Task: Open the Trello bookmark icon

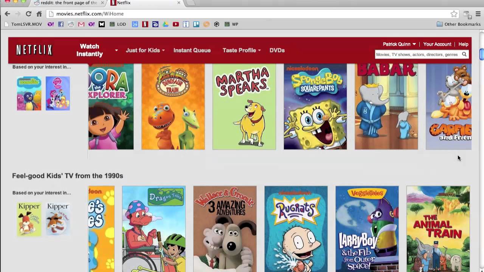Action: click(x=196, y=24)
